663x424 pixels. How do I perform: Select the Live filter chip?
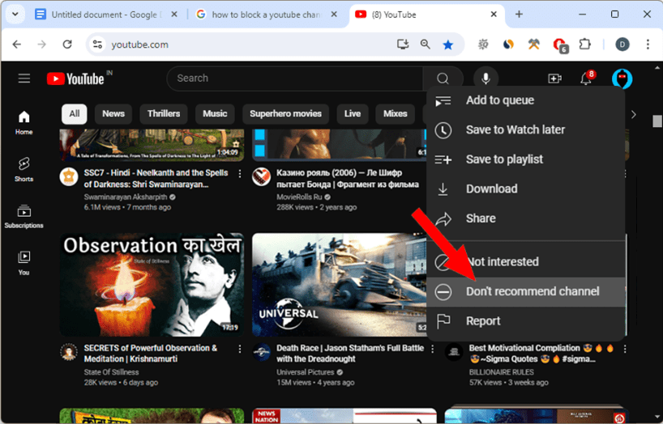coord(353,114)
